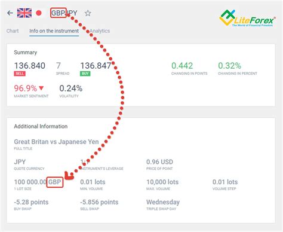Switch to the Chart tab
Image resolution: width=283 pixels, height=232 pixels.
[x=13, y=31]
